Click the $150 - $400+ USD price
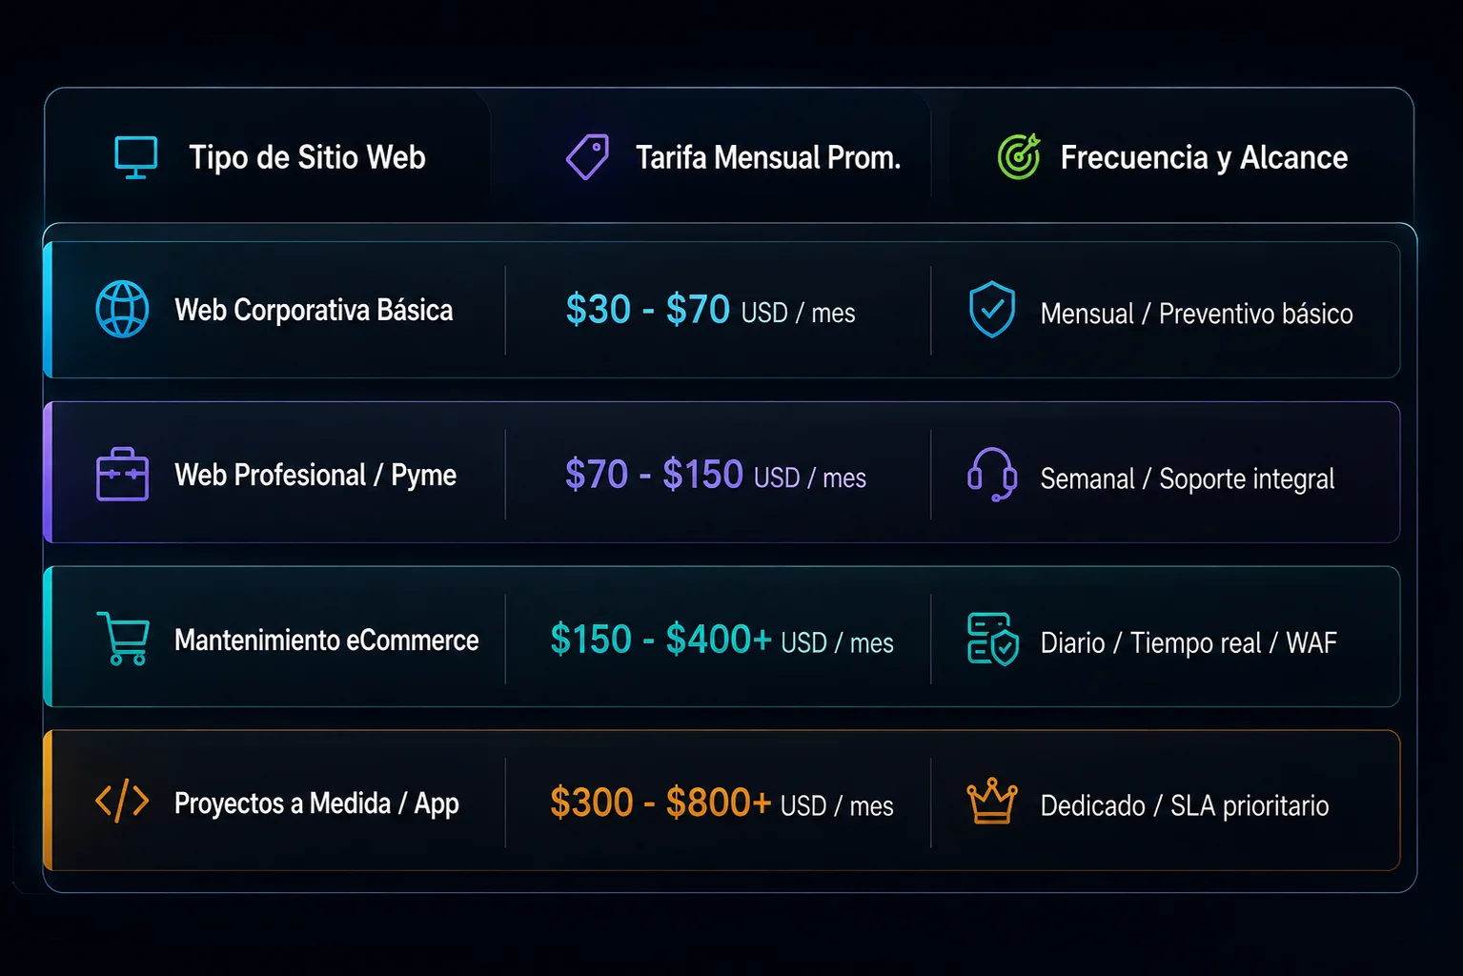 pyautogui.click(x=721, y=640)
